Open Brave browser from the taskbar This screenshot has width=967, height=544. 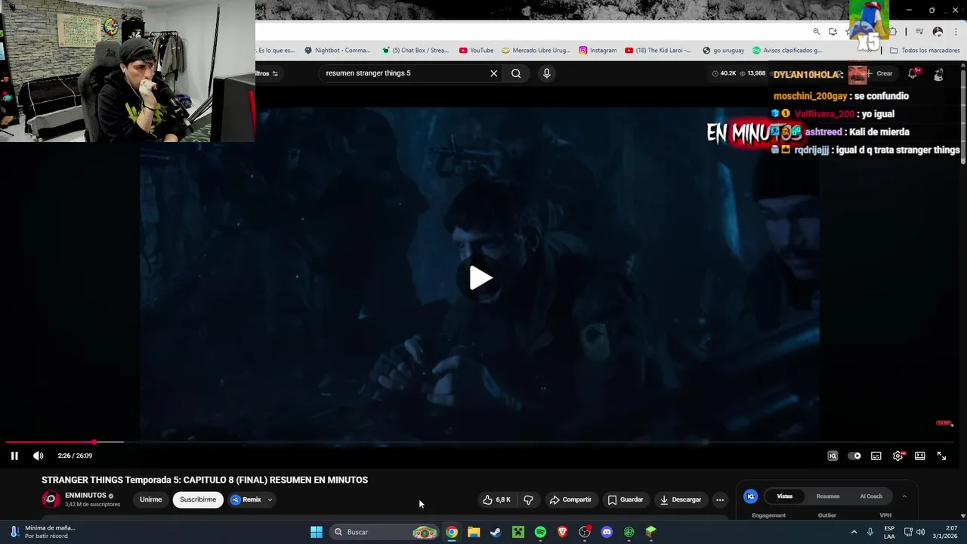coord(562,532)
